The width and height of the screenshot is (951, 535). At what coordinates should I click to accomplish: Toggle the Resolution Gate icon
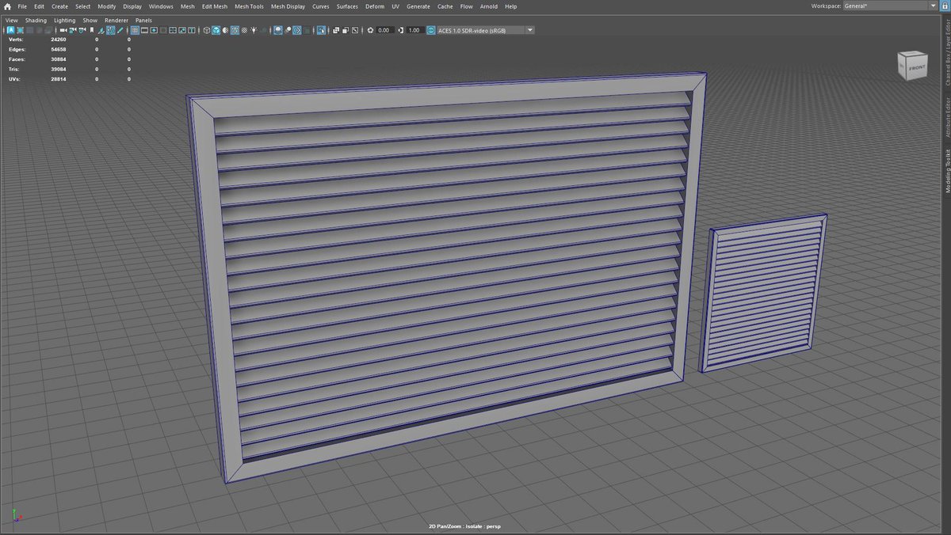(153, 30)
